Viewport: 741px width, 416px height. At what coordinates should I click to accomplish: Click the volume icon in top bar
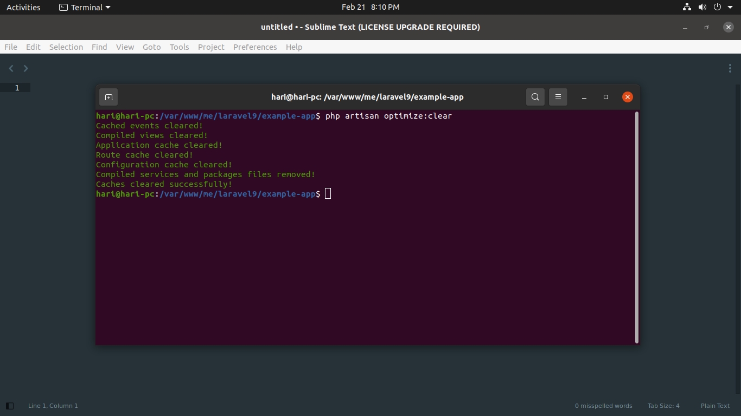coord(702,7)
